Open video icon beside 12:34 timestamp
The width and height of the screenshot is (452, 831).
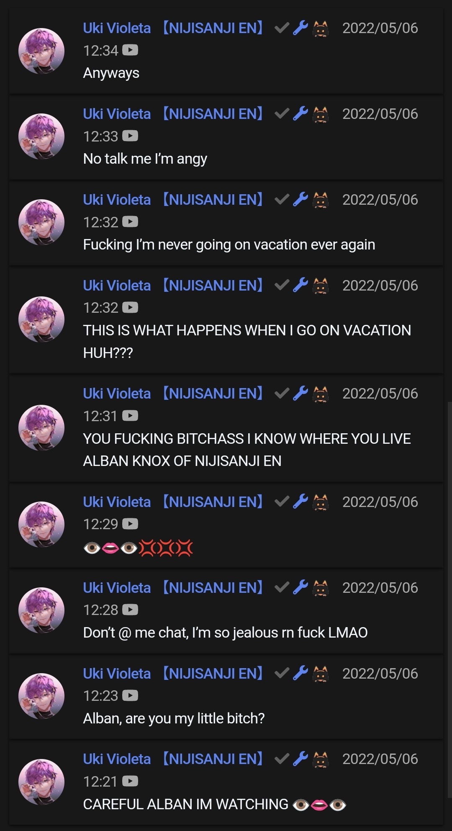click(130, 51)
